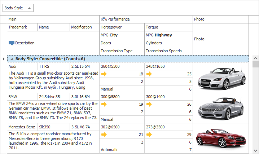
Task: Sort by the Torque column header
Action: 169,27
